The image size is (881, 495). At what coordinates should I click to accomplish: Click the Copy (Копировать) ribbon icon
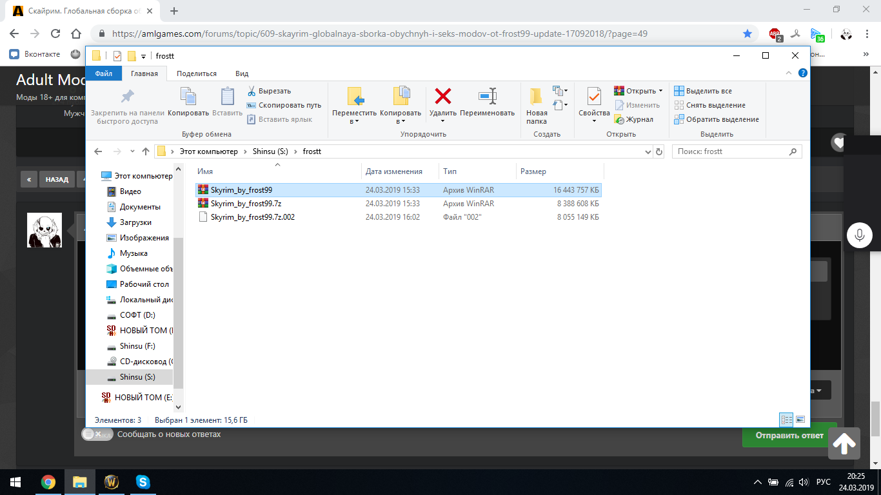(x=188, y=97)
